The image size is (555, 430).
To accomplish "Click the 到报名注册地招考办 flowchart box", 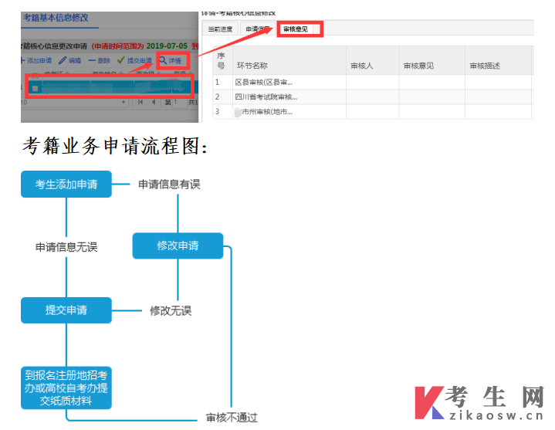I will click(x=66, y=388).
